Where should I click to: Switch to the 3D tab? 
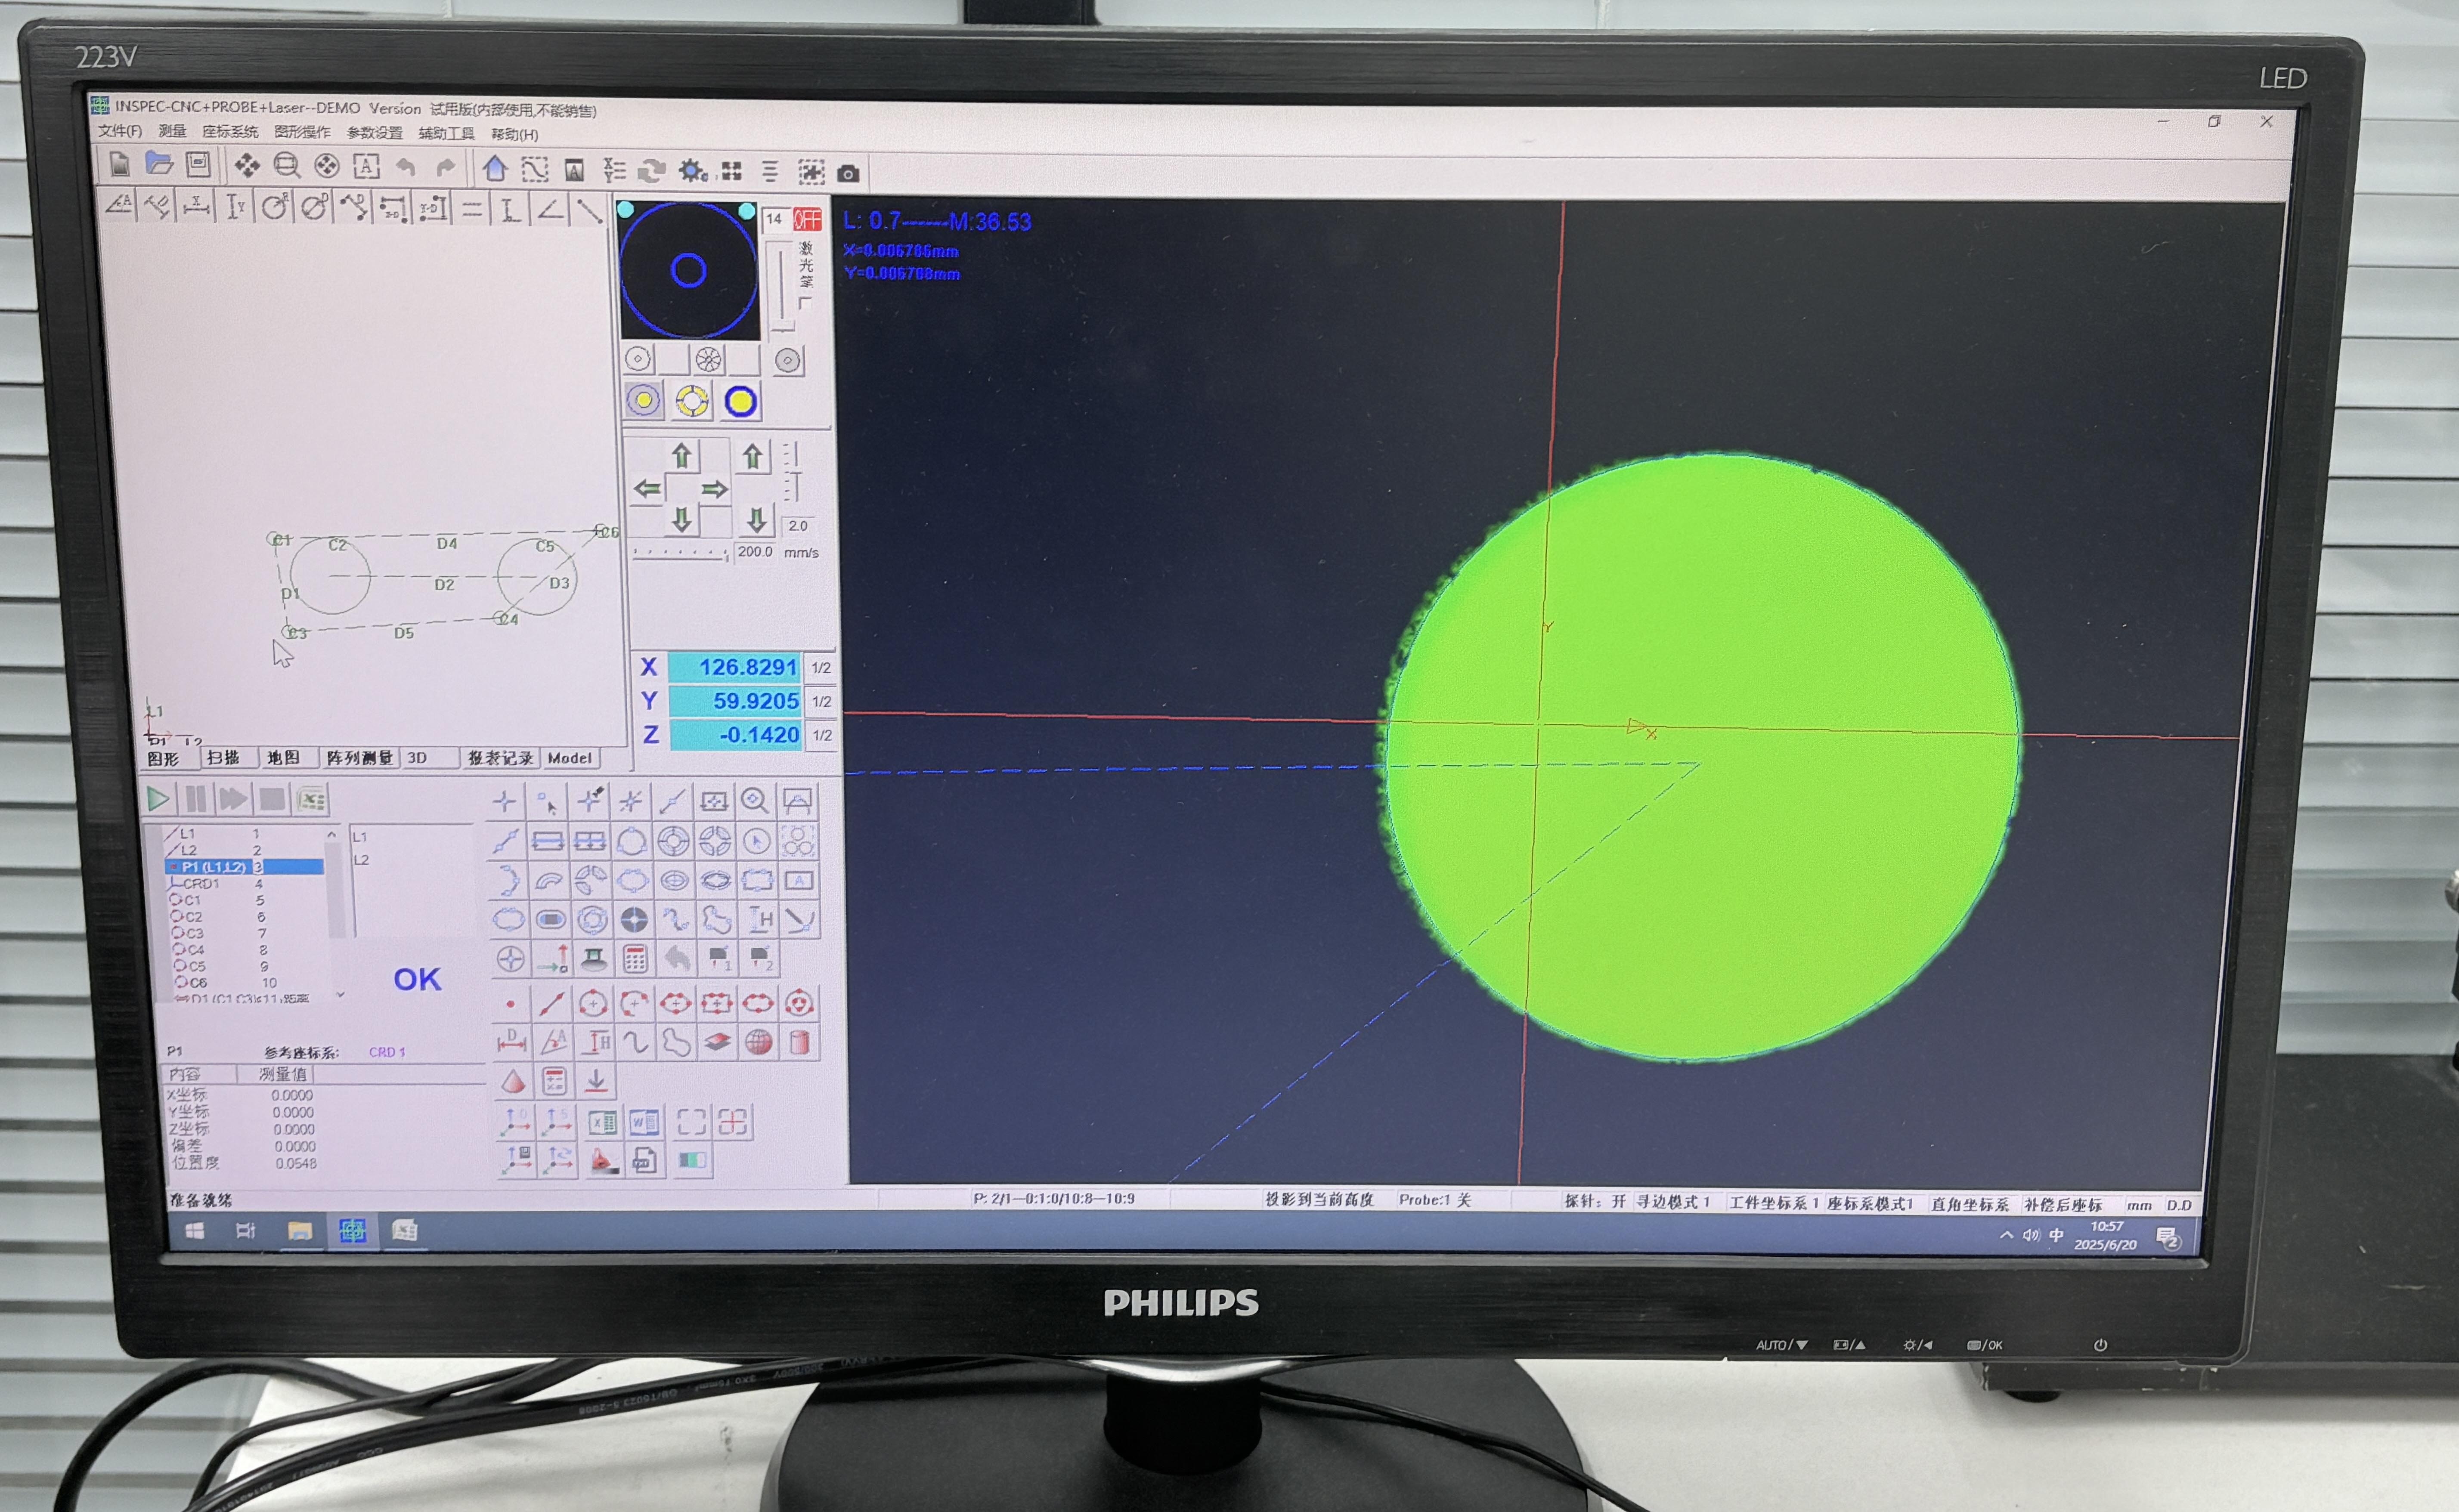[x=417, y=758]
